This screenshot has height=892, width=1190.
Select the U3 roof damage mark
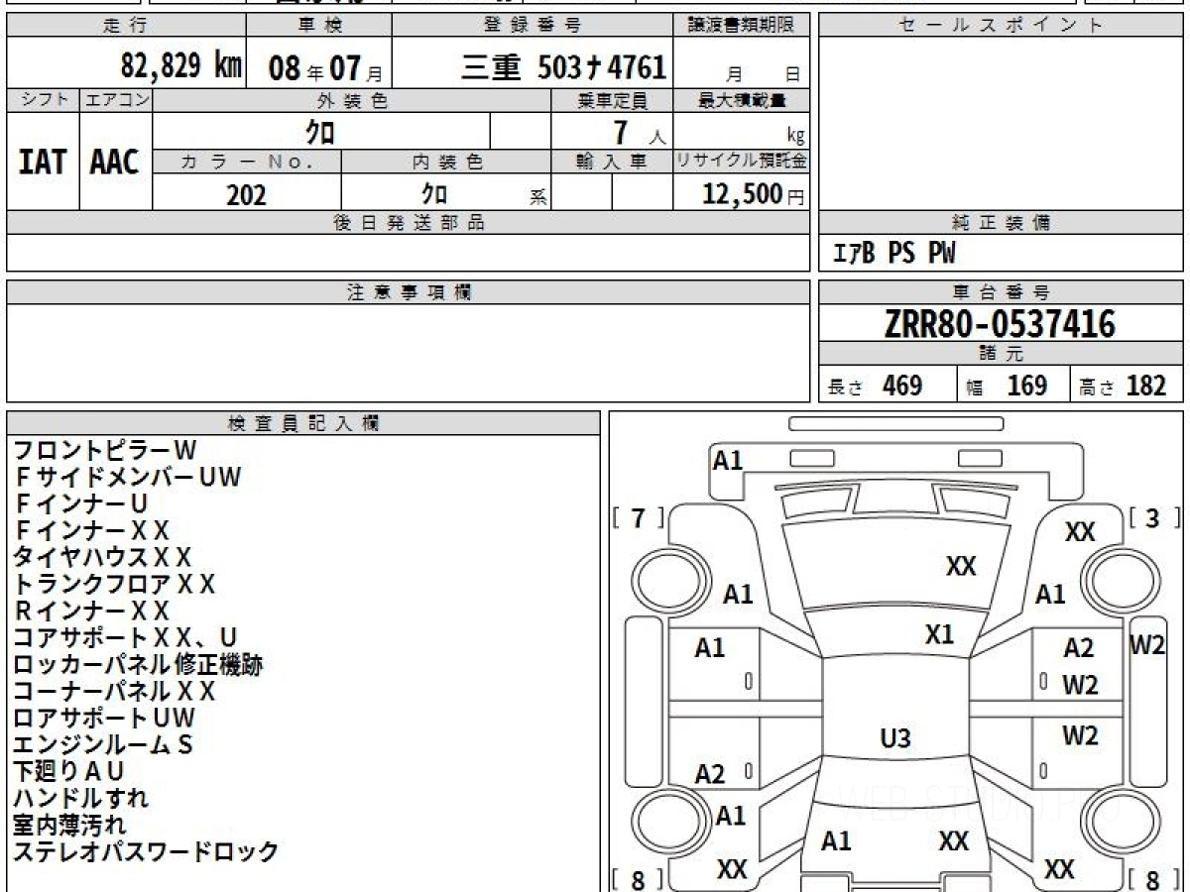tap(895, 738)
